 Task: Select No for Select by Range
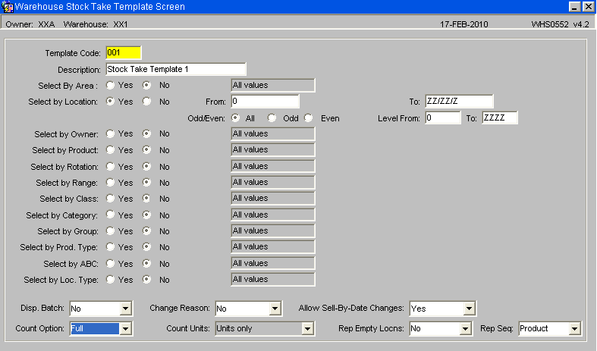point(146,183)
